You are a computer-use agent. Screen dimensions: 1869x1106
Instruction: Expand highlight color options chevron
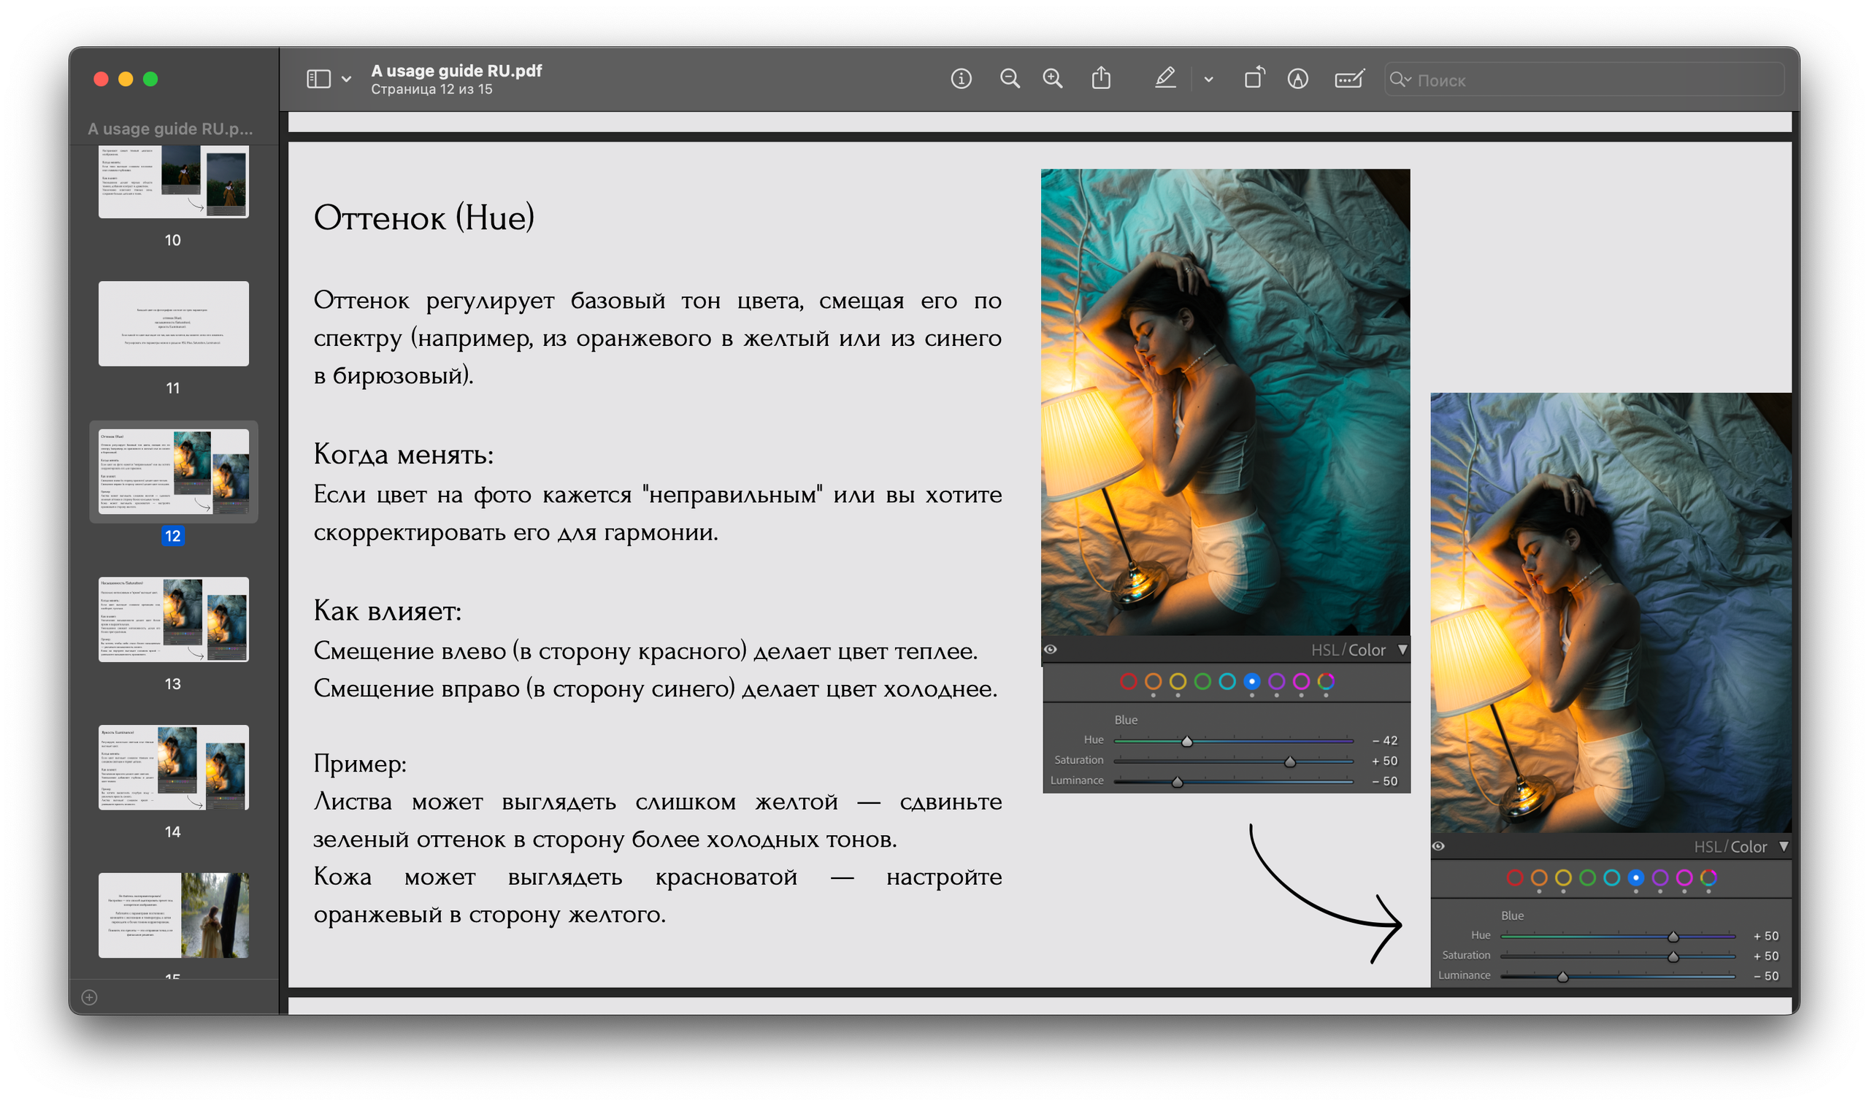pos(1208,79)
